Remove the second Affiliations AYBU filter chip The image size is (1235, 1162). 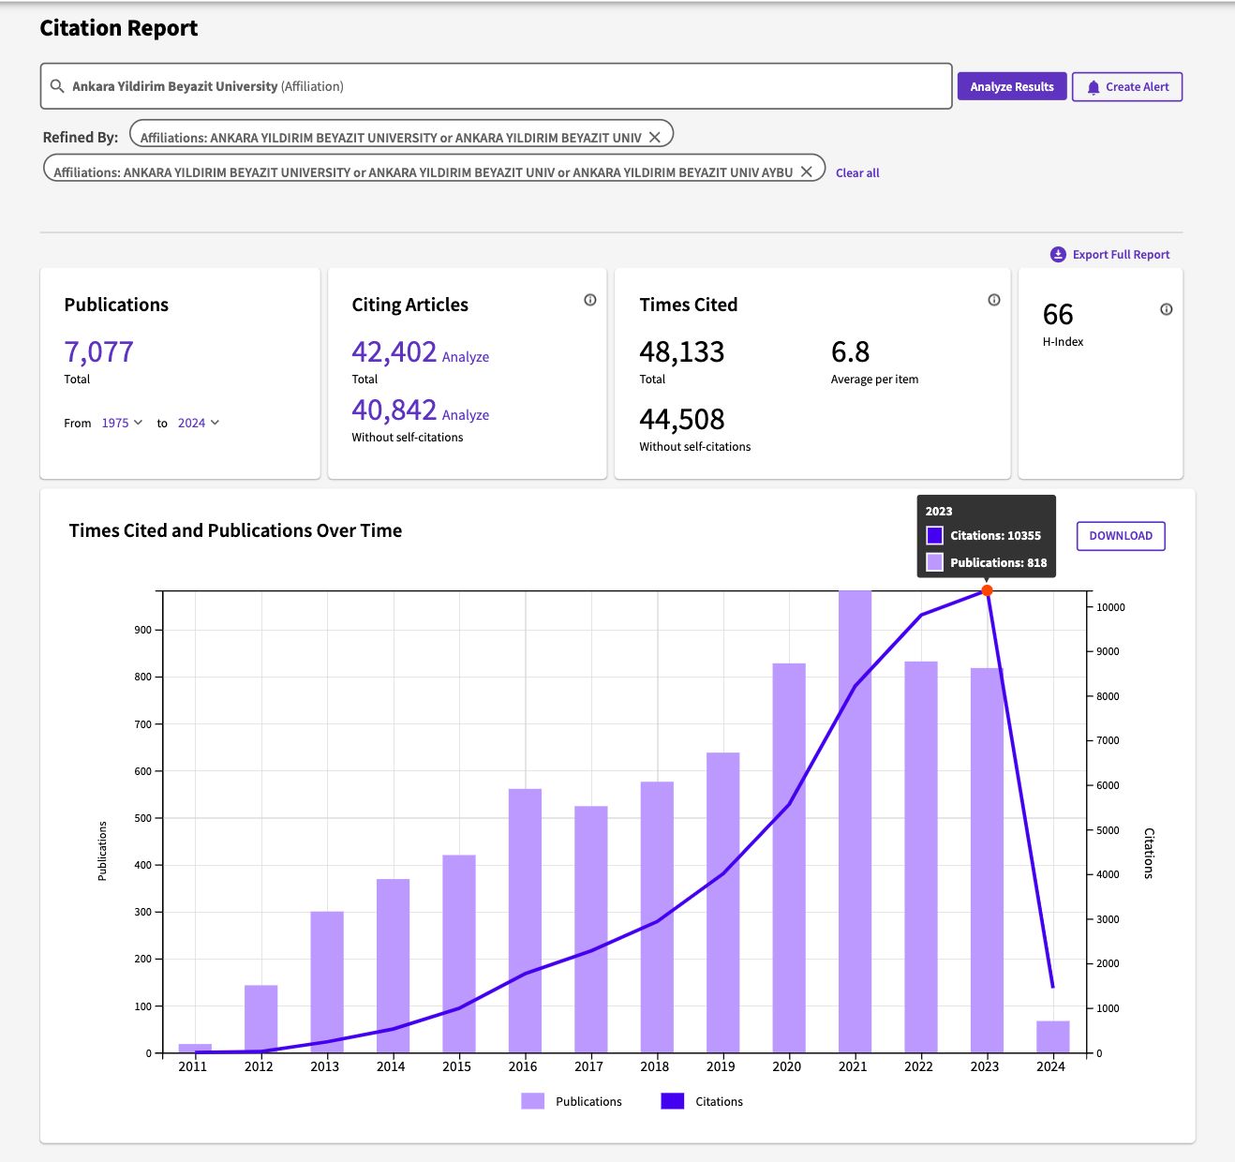tap(806, 172)
